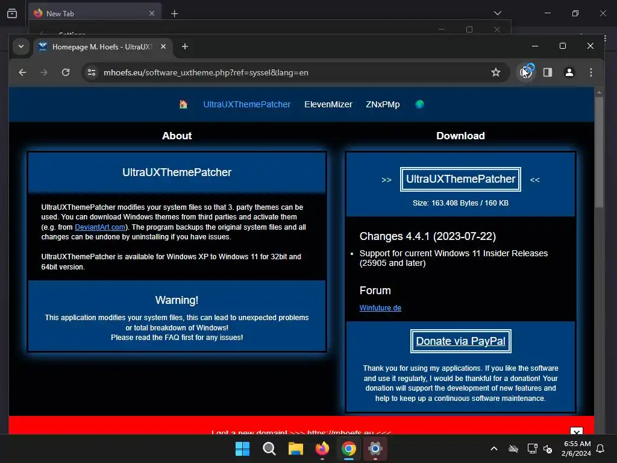Image resolution: width=617 pixels, height=463 pixels.
Task: Go back to the previous page in Chrome
Action: (22, 72)
